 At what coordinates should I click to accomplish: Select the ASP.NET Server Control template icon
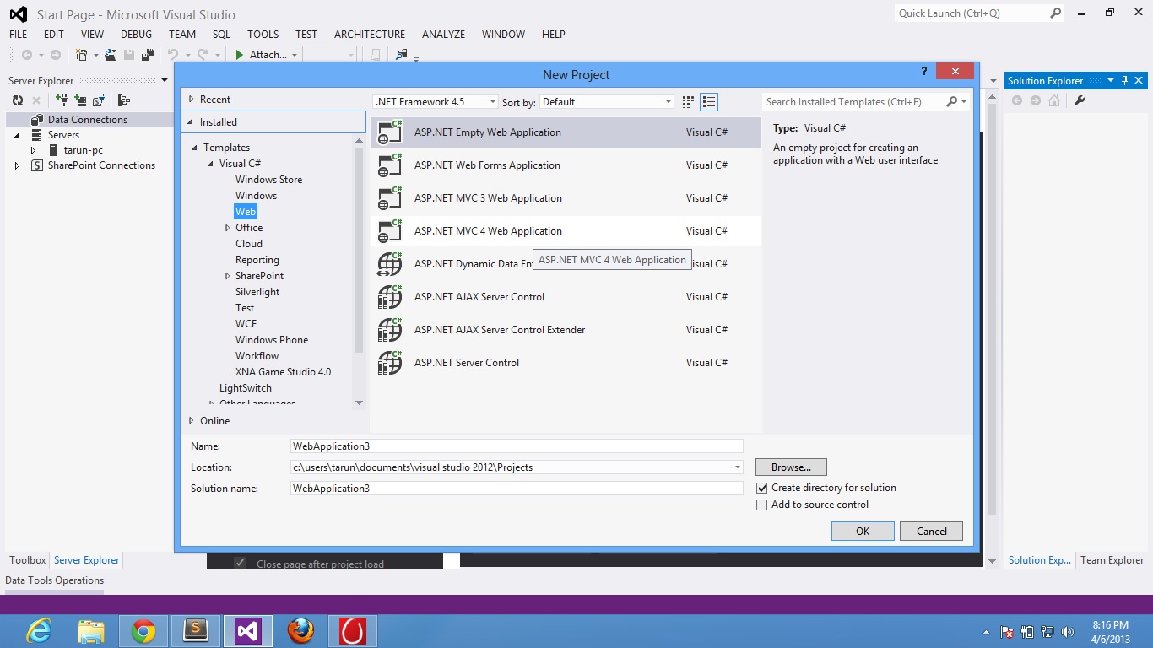tap(389, 363)
